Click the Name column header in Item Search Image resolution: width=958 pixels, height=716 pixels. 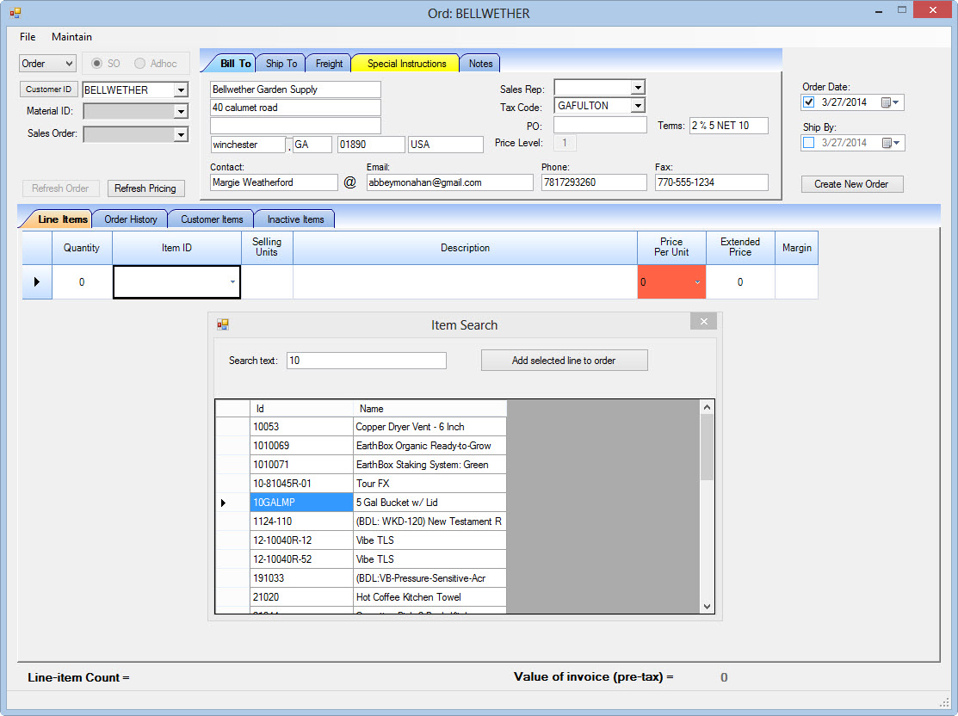(430, 409)
